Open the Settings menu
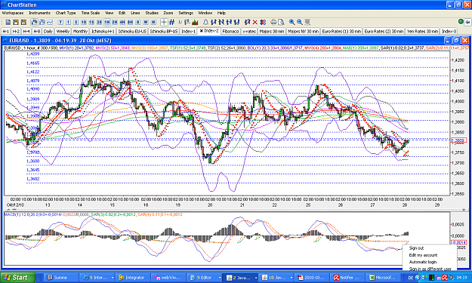This screenshot has width=472, height=283. [x=186, y=13]
